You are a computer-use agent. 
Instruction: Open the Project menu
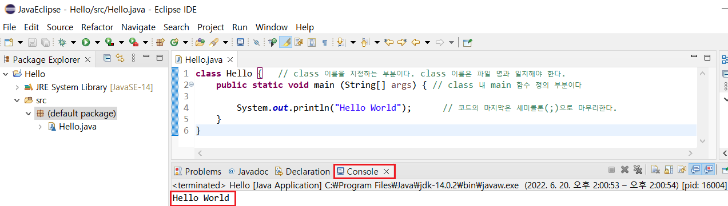tap(211, 27)
